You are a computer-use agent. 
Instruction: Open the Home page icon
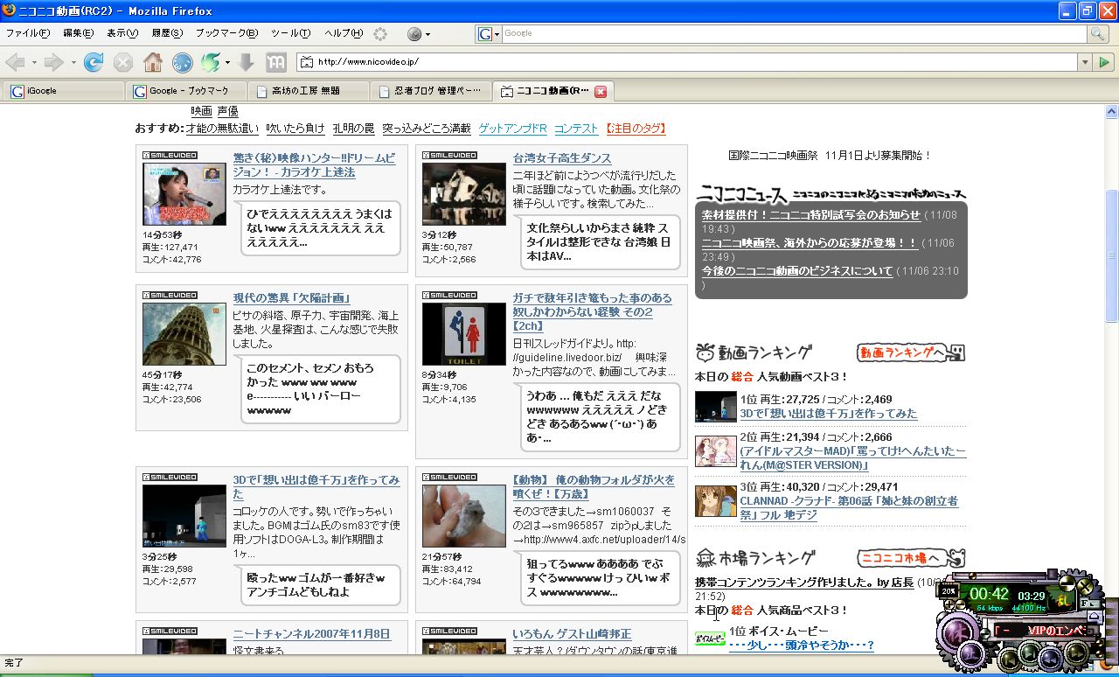pos(153,62)
